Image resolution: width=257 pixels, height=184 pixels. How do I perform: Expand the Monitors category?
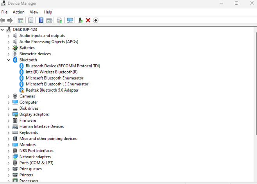pyautogui.click(x=9, y=145)
